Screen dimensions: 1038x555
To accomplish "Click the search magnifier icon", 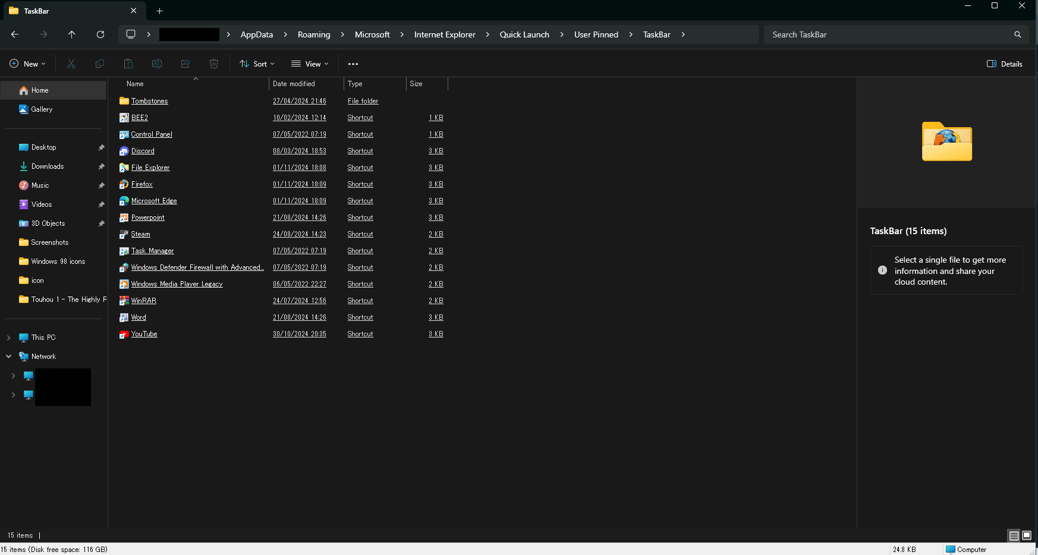I will click(x=1018, y=34).
